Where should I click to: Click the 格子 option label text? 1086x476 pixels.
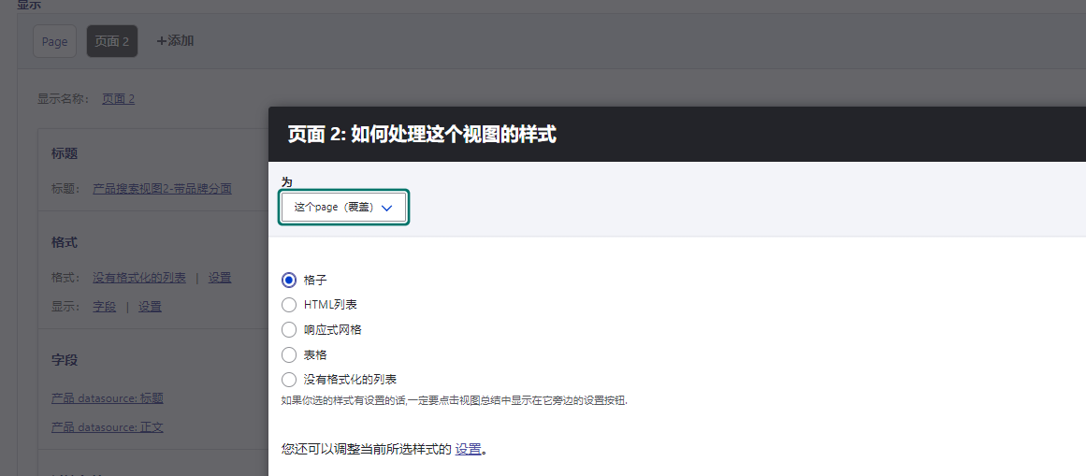pyautogui.click(x=315, y=280)
